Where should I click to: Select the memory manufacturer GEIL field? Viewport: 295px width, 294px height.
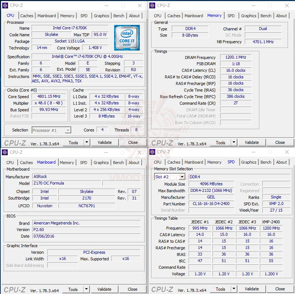click(211, 197)
